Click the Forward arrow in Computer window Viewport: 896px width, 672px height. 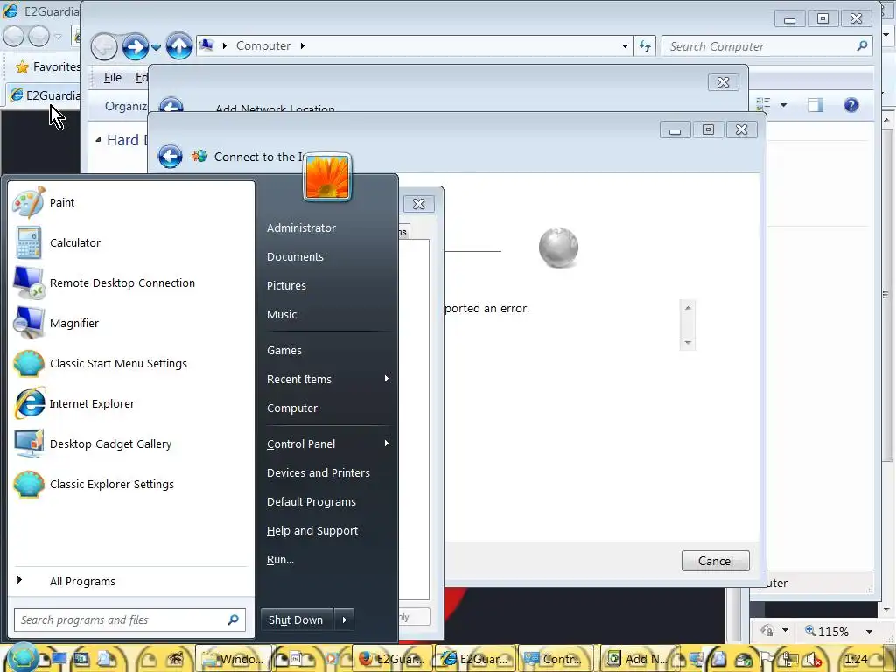(135, 46)
